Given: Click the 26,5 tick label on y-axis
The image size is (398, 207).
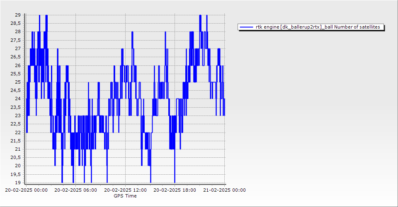Looking at the screenshot, I should point(15,57).
